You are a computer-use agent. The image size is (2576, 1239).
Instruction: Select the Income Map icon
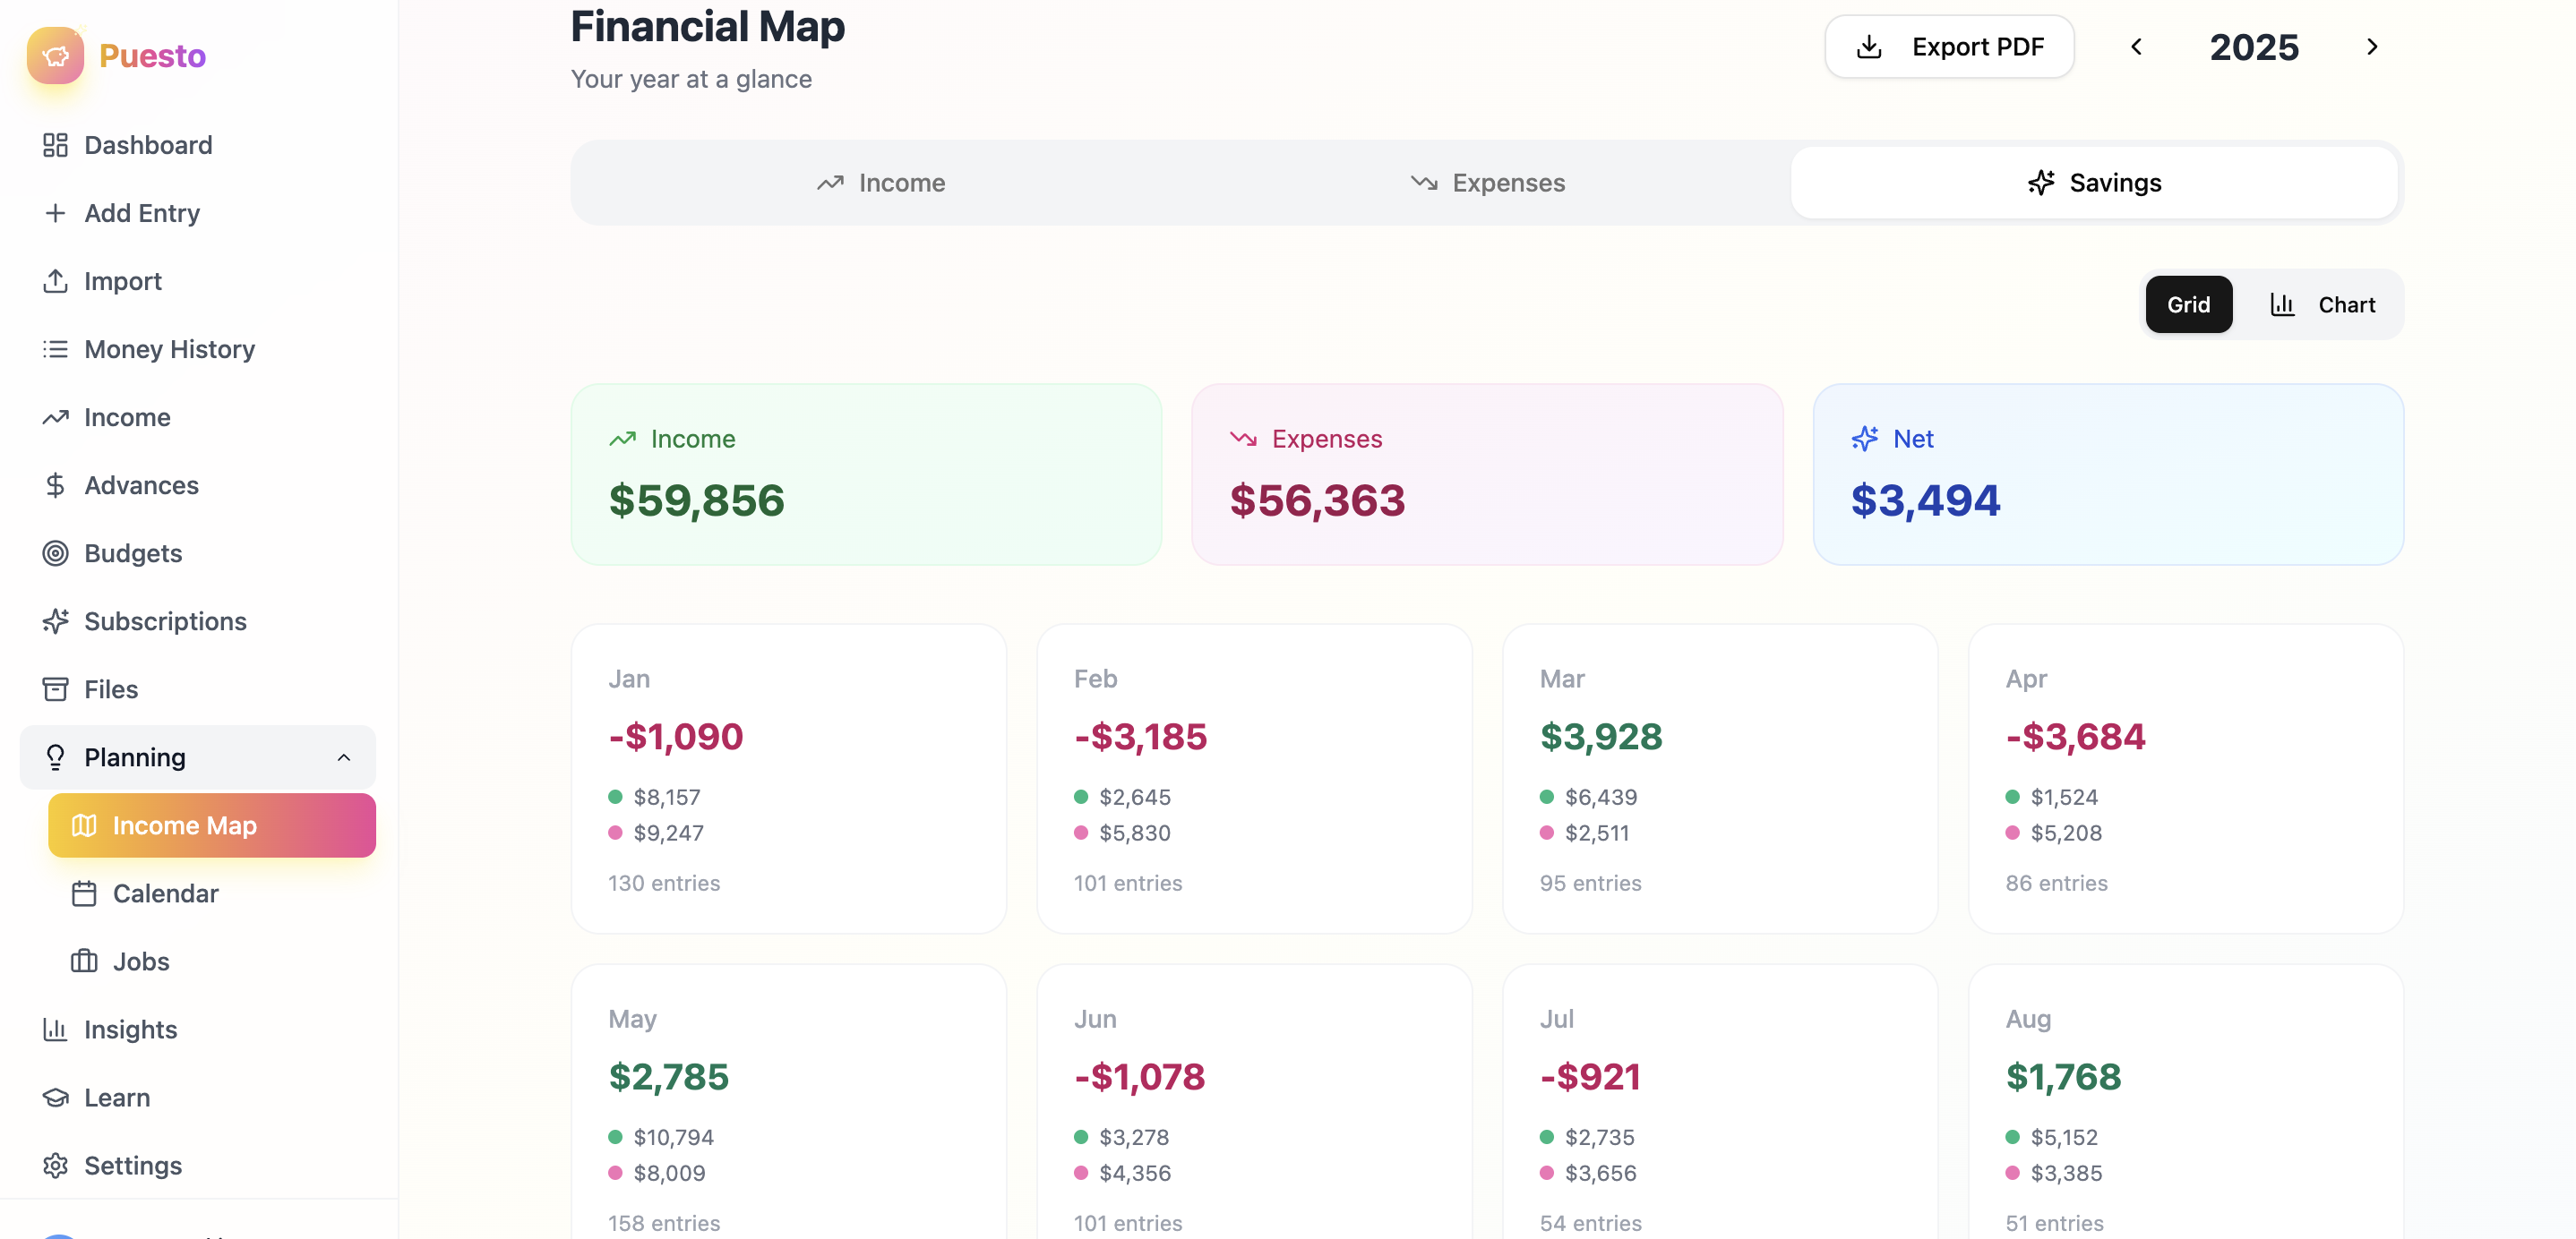click(84, 825)
